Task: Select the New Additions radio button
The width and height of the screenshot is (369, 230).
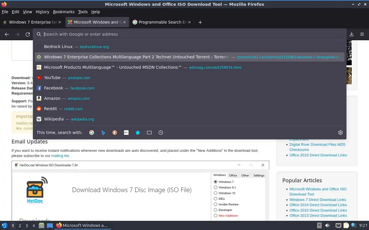Action: (x=215, y=216)
